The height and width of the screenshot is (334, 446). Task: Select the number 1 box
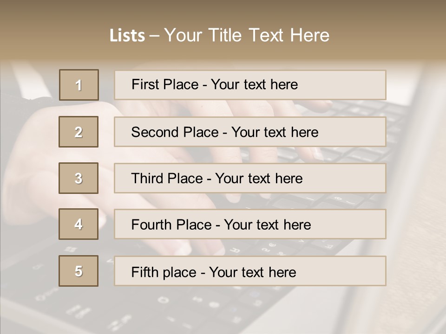point(79,85)
